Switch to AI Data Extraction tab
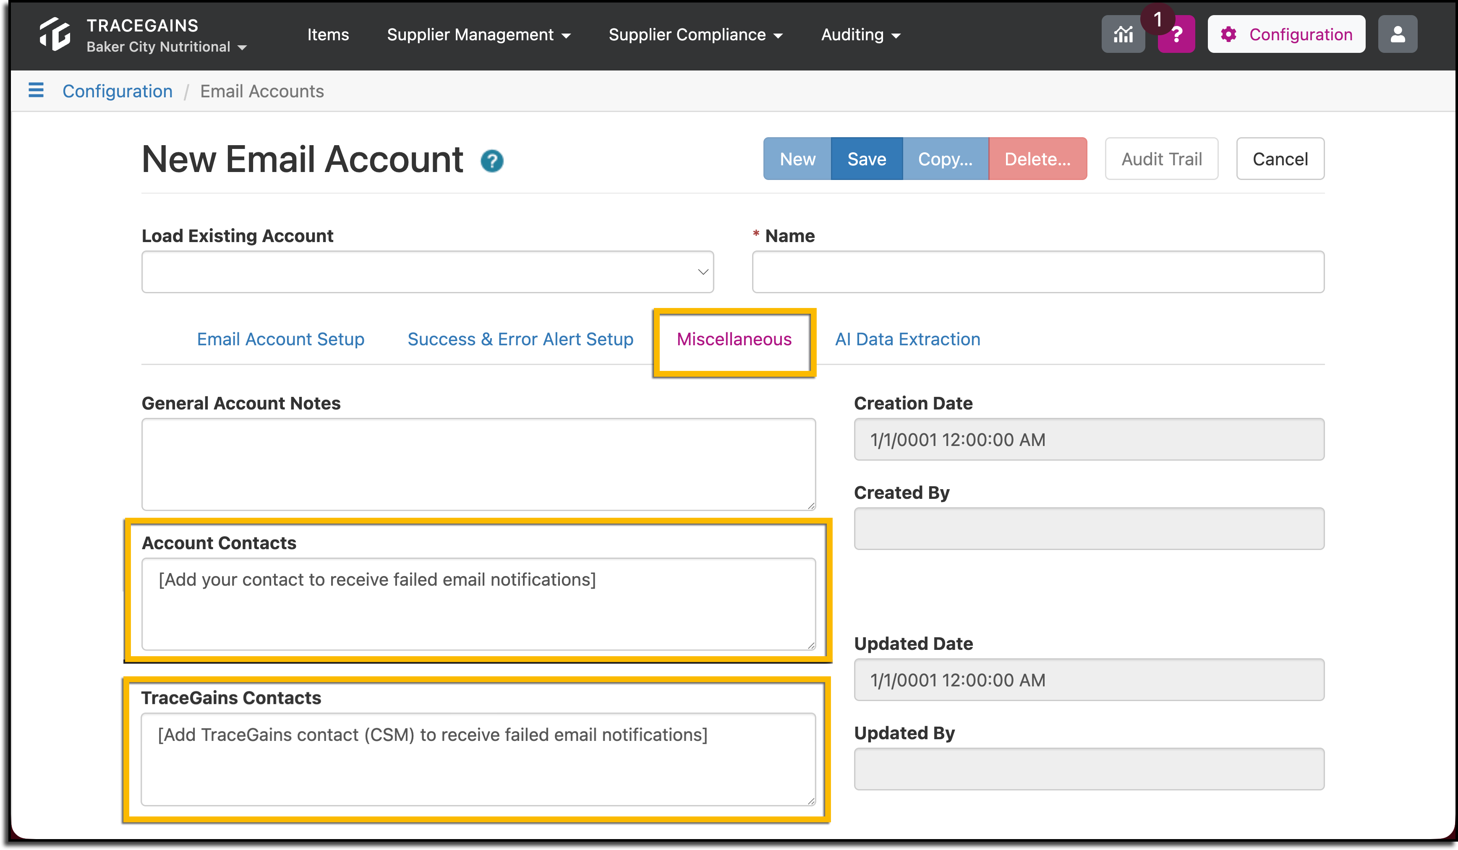 [x=908, y=339]
